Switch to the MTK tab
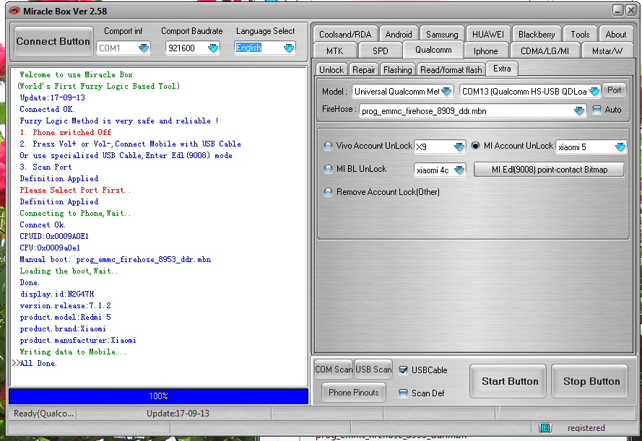This screenshot has height=441, width=642. point(335,51)
